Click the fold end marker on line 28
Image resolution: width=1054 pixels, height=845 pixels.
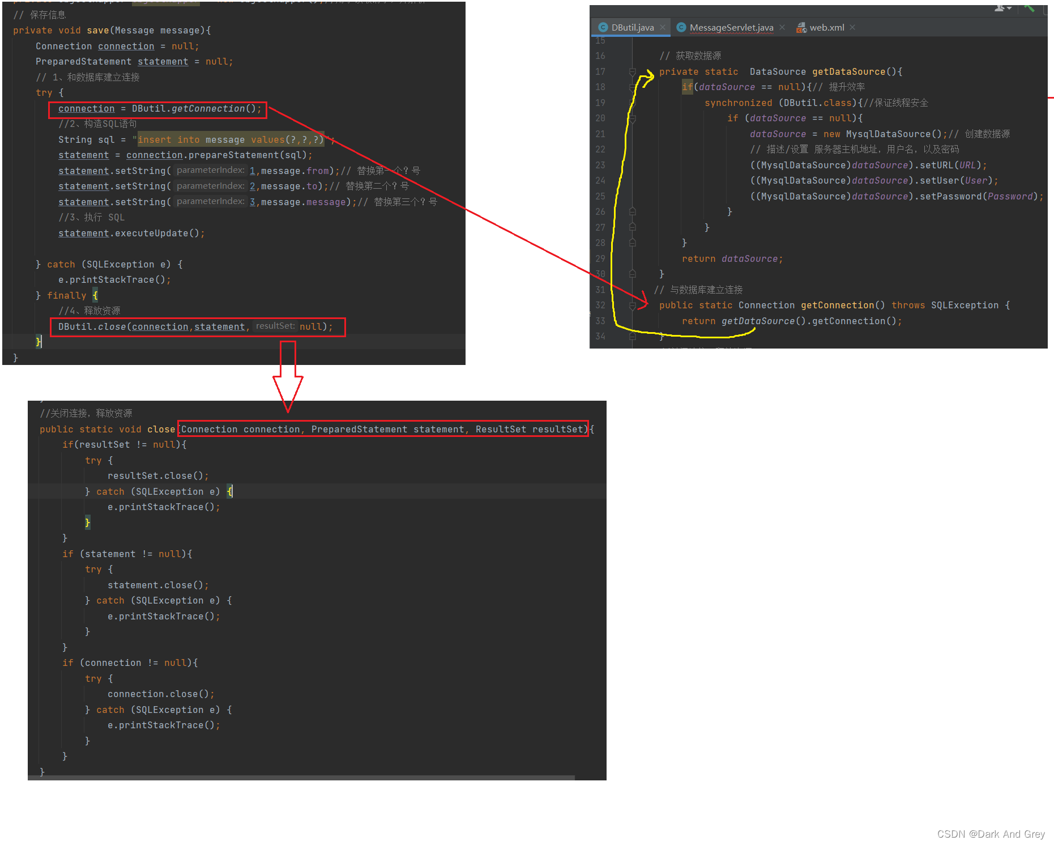(x=633, y=243)
